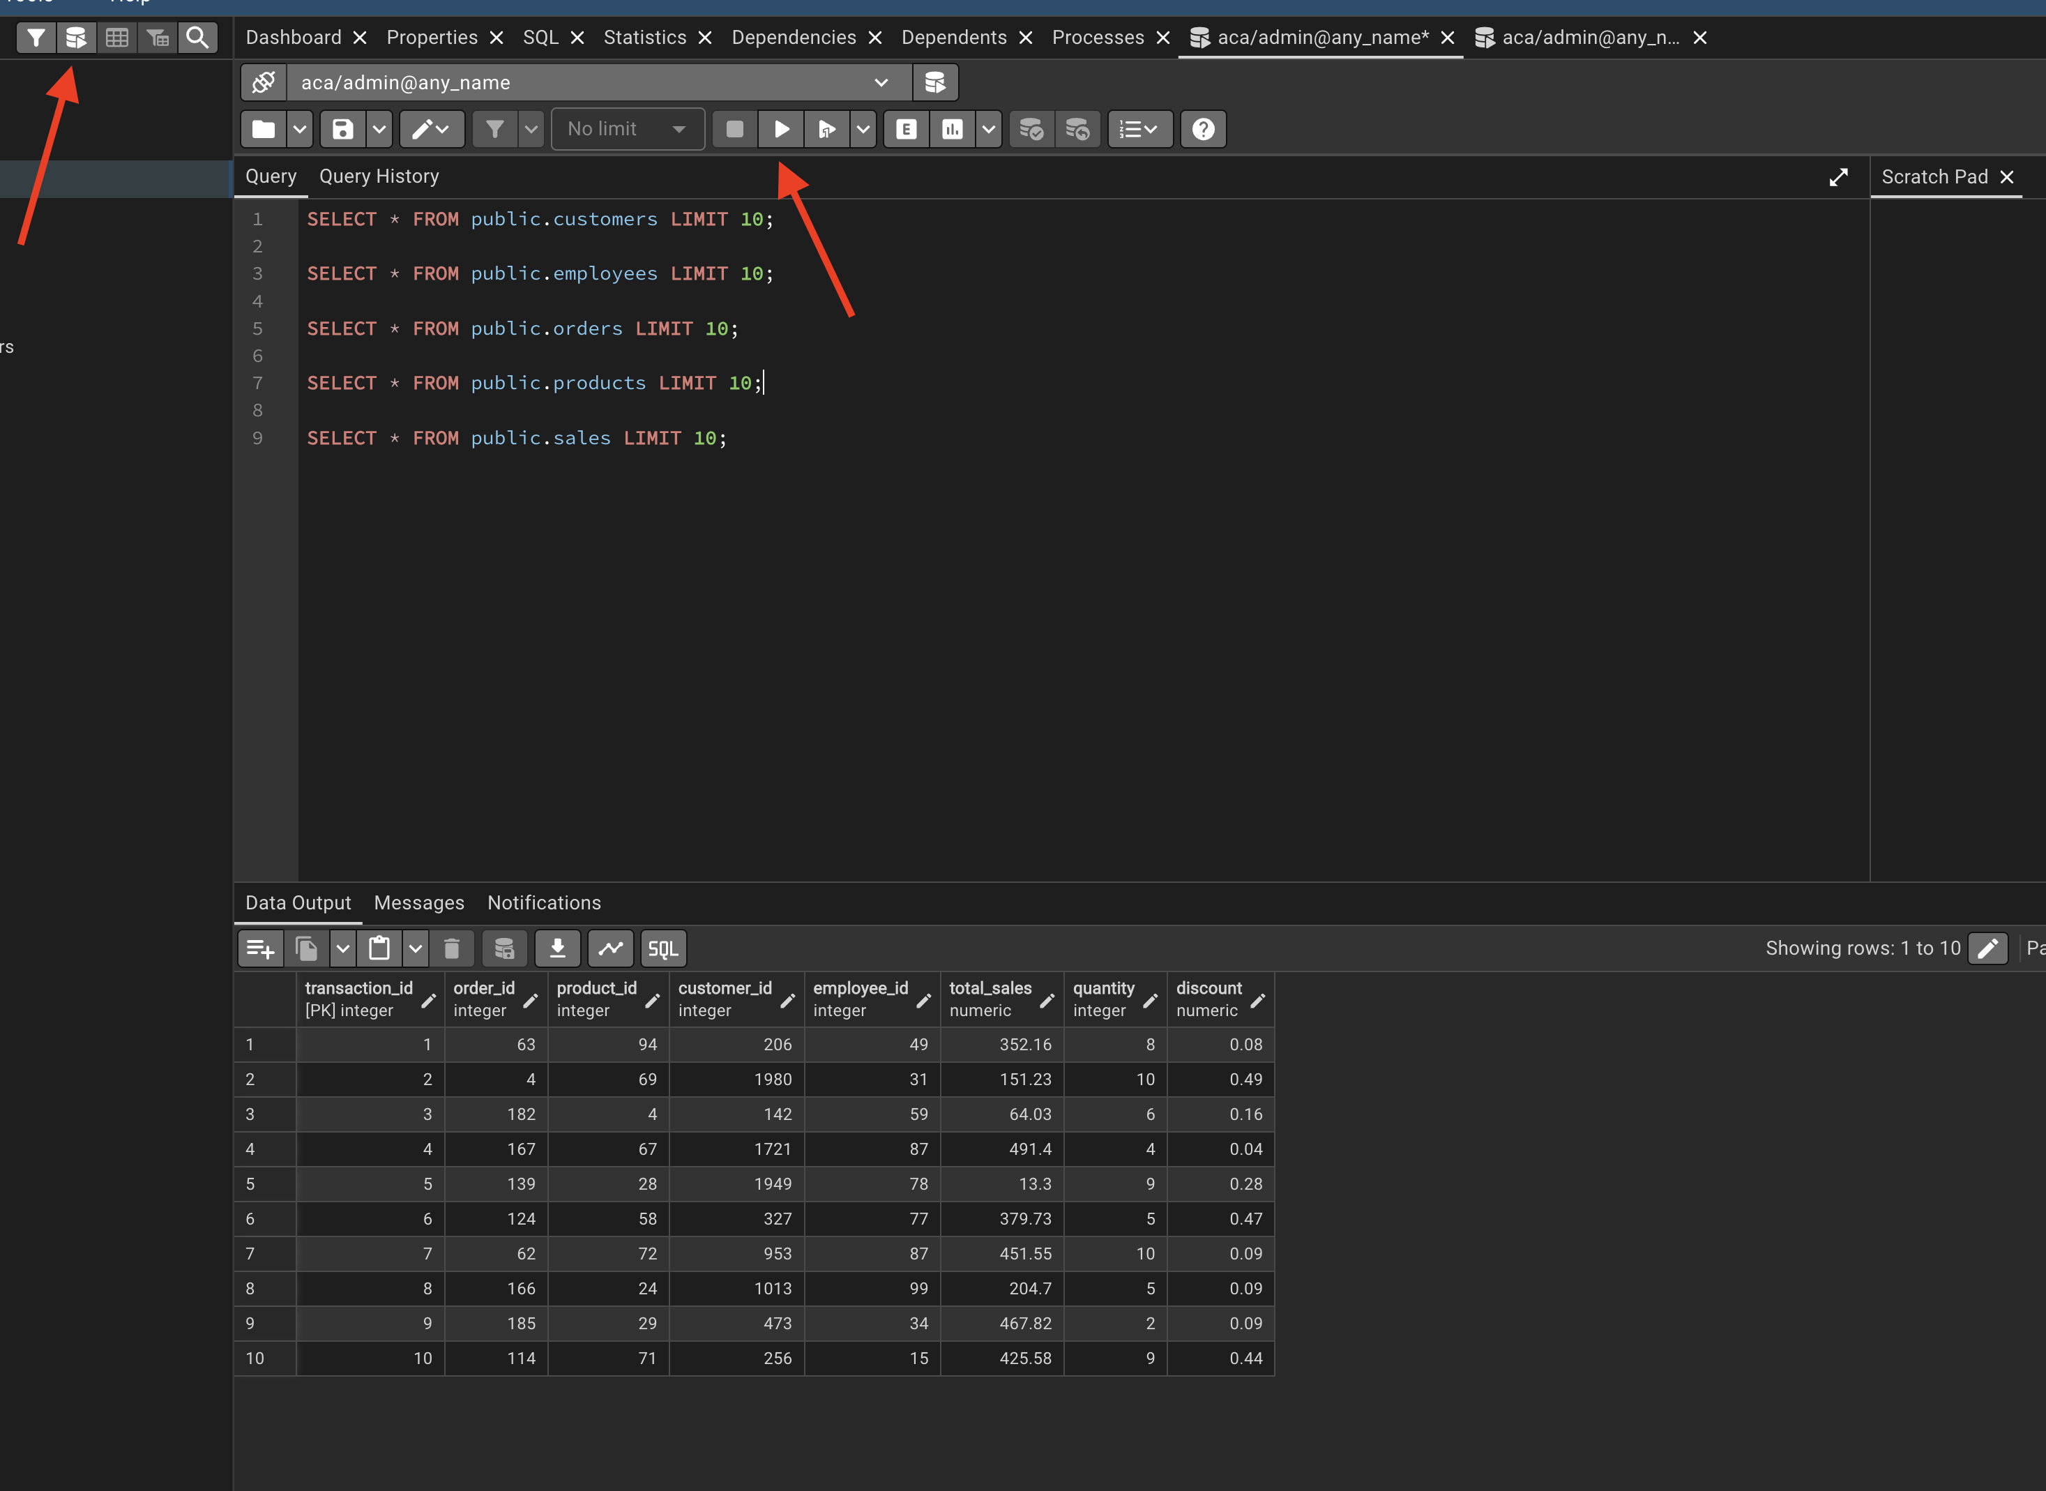Viewport: 2046px width, 1491px height.
Task: Click the connection status toggle icon
Action: pos(264,82)
